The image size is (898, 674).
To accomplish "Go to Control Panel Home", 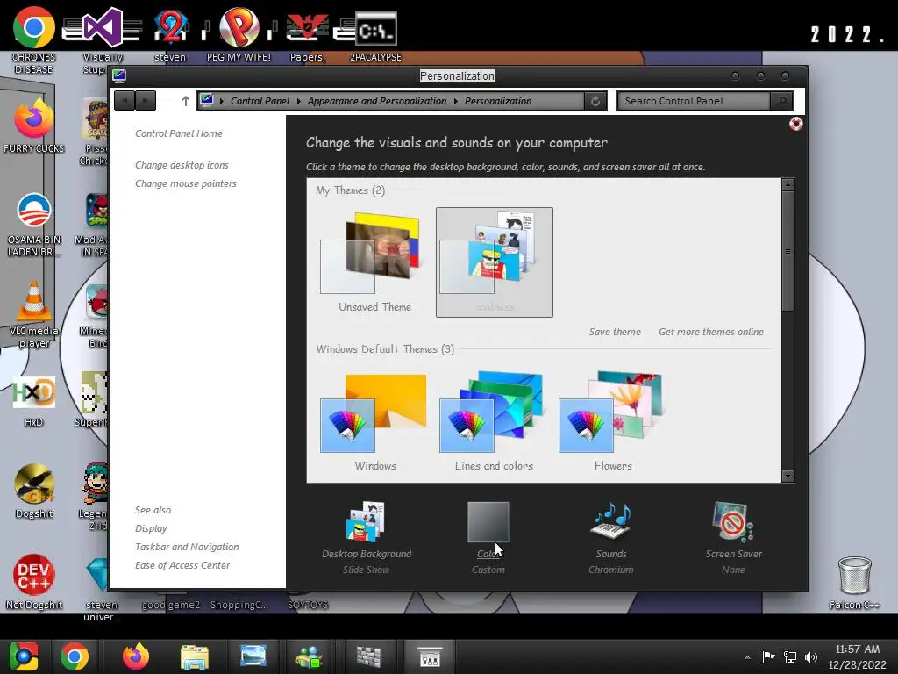I will [179, 133].
